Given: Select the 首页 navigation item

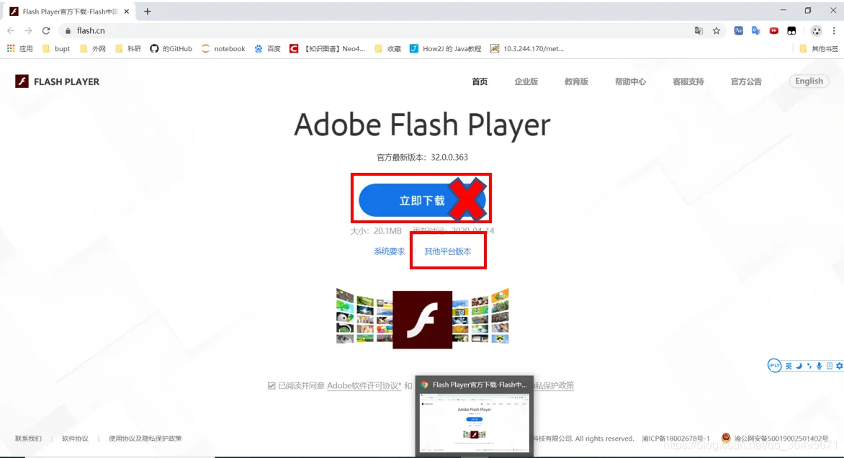Looking at the screenshot, I should click(x=480, y=81).
